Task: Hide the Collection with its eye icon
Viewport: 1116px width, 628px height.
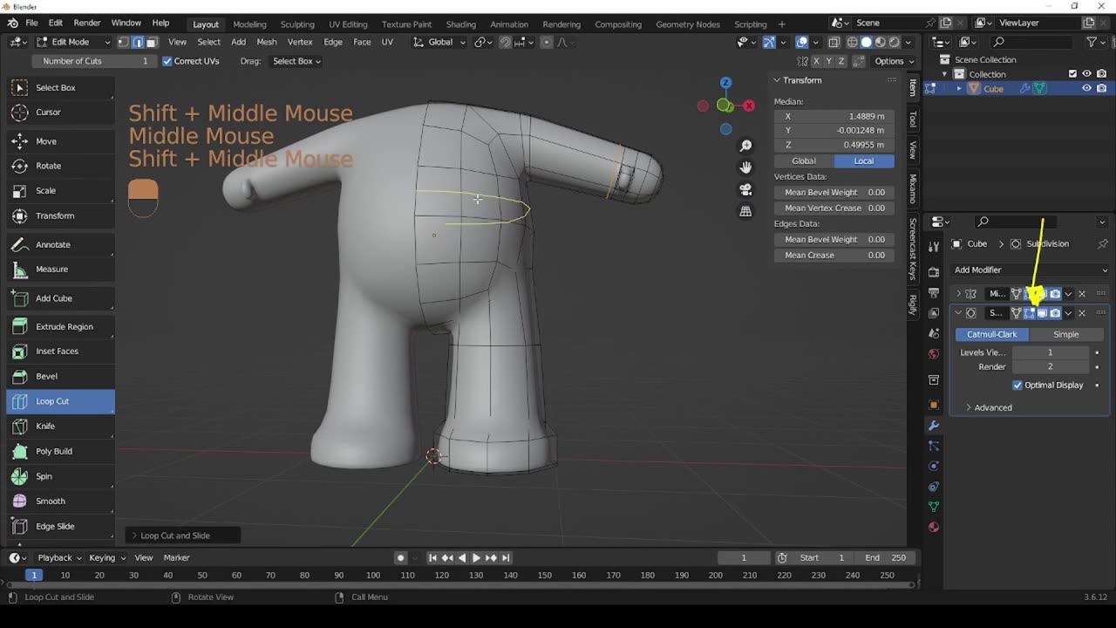Action: [x=1086, y=74]
